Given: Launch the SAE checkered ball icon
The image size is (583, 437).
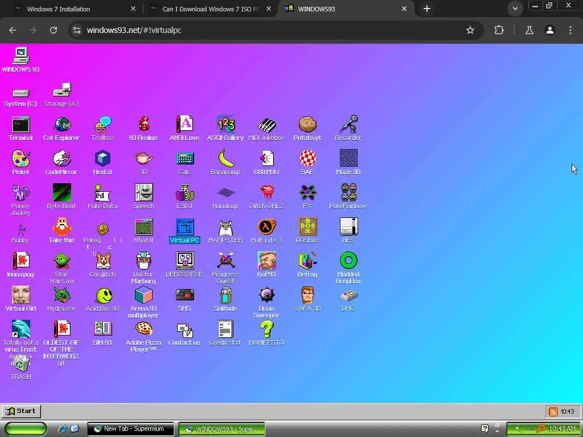Looking at the screenshot, I should [x=307, y=162].
